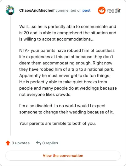Open "View the conversation" button
The image size is (126, 166).
pyautogui.click(x=63, y=156)
